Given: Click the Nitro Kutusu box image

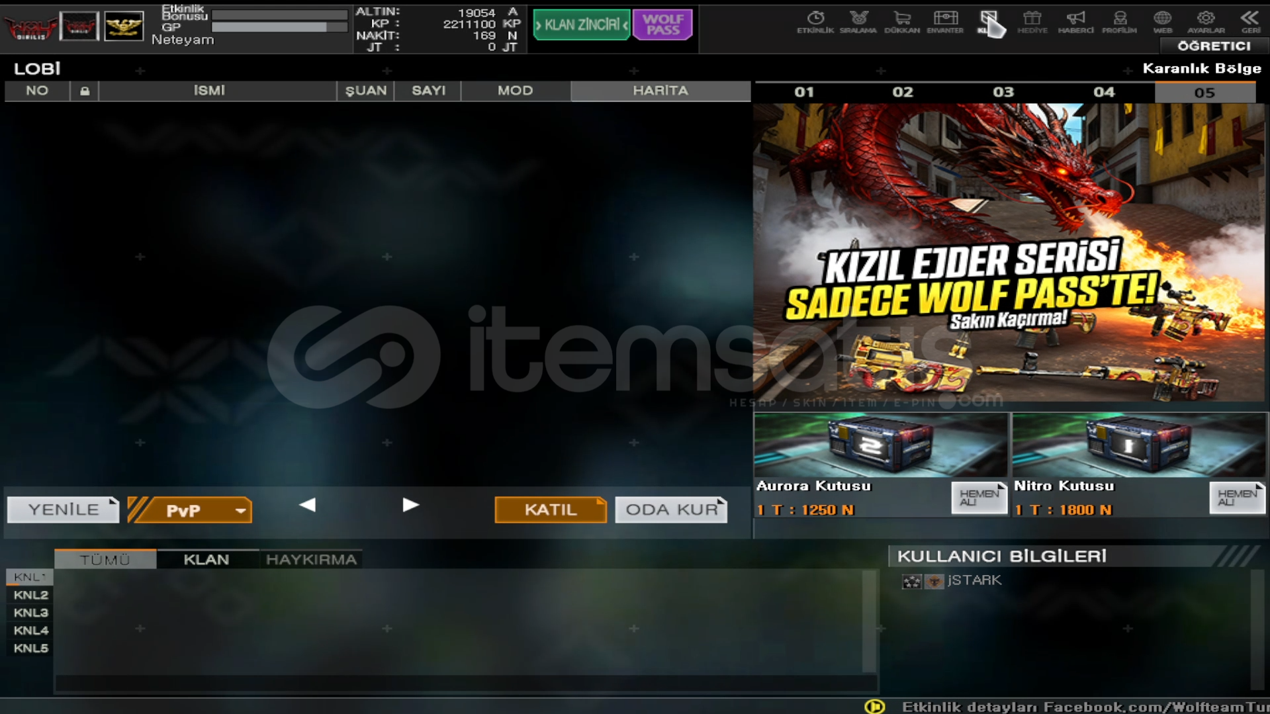Looking at the screenshot, I should pyautogui.click(x=1139, y=445).
